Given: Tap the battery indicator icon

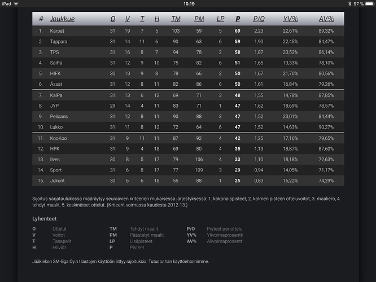Looking at the screenshot, I should tap(370, 4).
